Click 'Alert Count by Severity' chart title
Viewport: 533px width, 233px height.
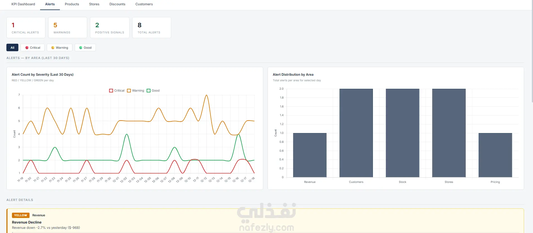[x=43, y=74]
